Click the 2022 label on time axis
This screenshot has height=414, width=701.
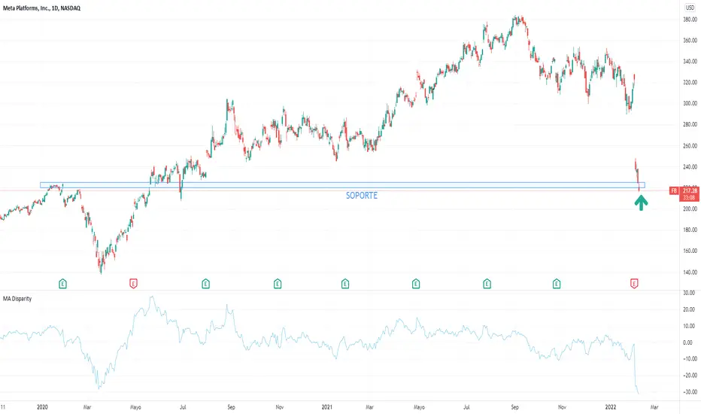611,407
